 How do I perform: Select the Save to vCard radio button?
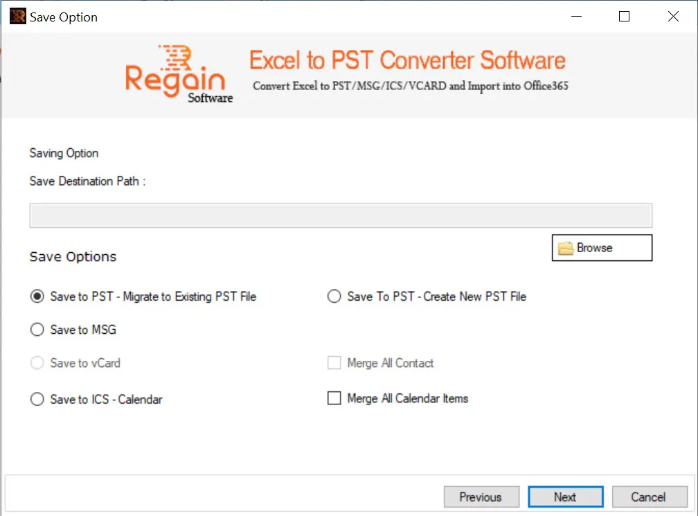(x=37, y=363)
